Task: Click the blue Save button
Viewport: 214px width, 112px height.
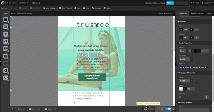Action: click(x=170, y=3)
